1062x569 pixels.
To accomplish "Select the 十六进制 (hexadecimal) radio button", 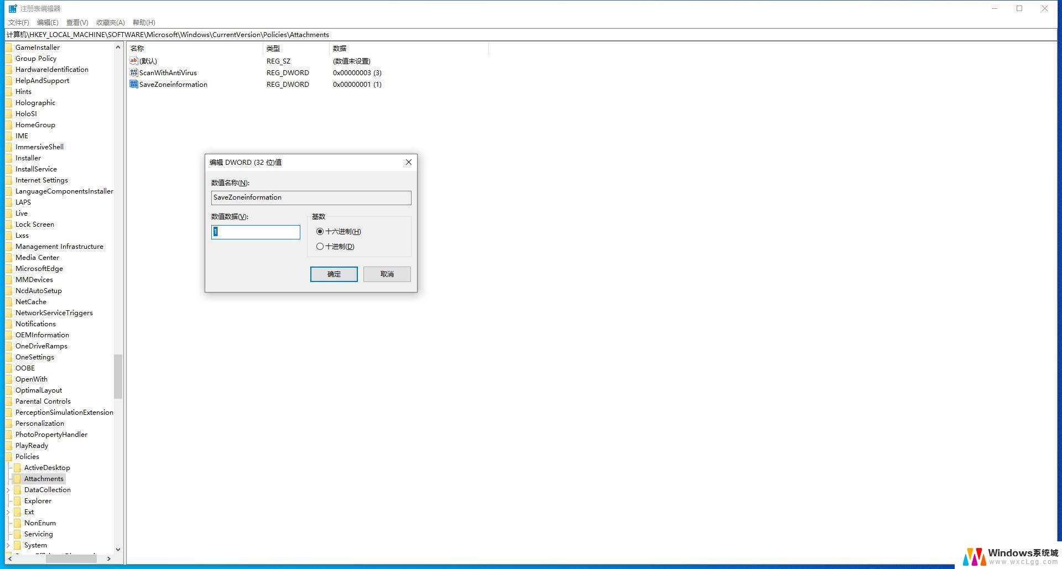I will (320, 232).
